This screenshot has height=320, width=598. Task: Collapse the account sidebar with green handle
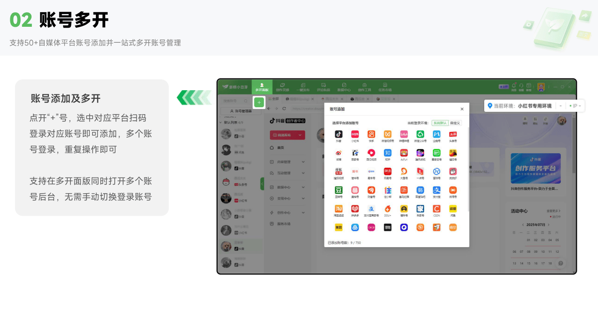click(262, 184)
